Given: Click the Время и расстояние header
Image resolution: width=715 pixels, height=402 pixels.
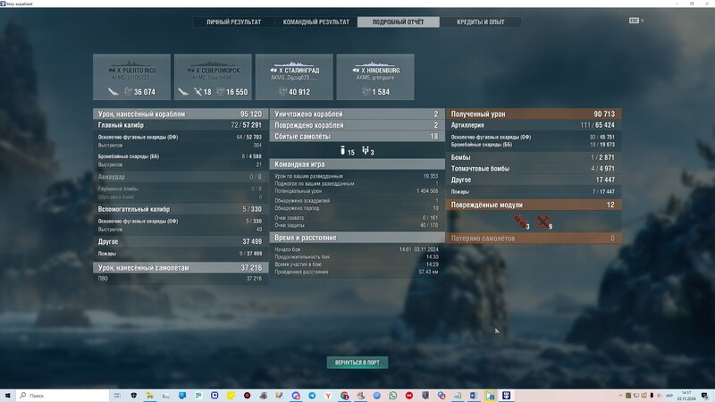Looking at the screenshot, I should point(357,238).
